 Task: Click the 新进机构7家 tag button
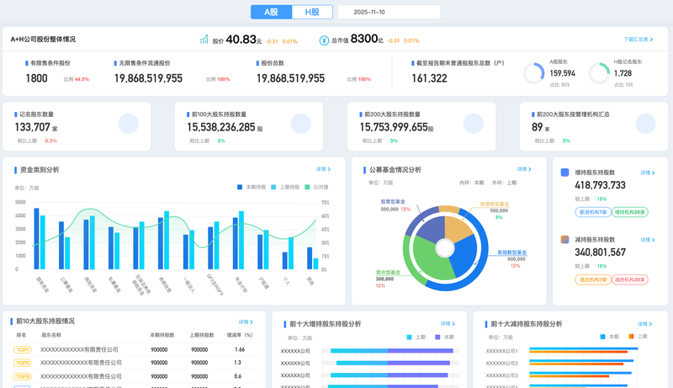tap(593, 212)
